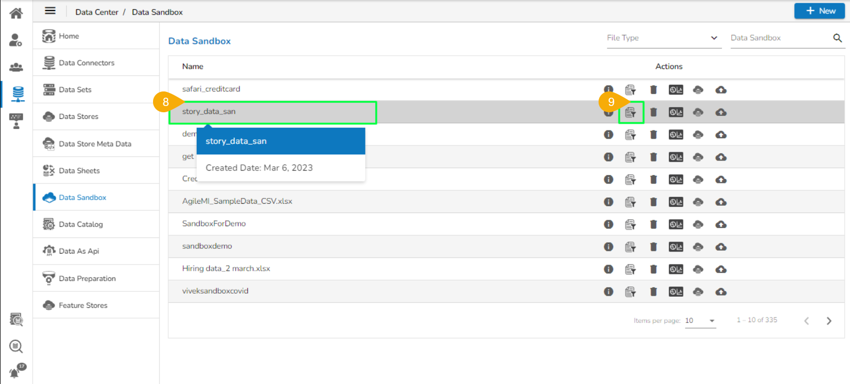Screen dimensions: 850x384
Task: Click the chart report icon for sandboxdemo
Action: [676, 247]
